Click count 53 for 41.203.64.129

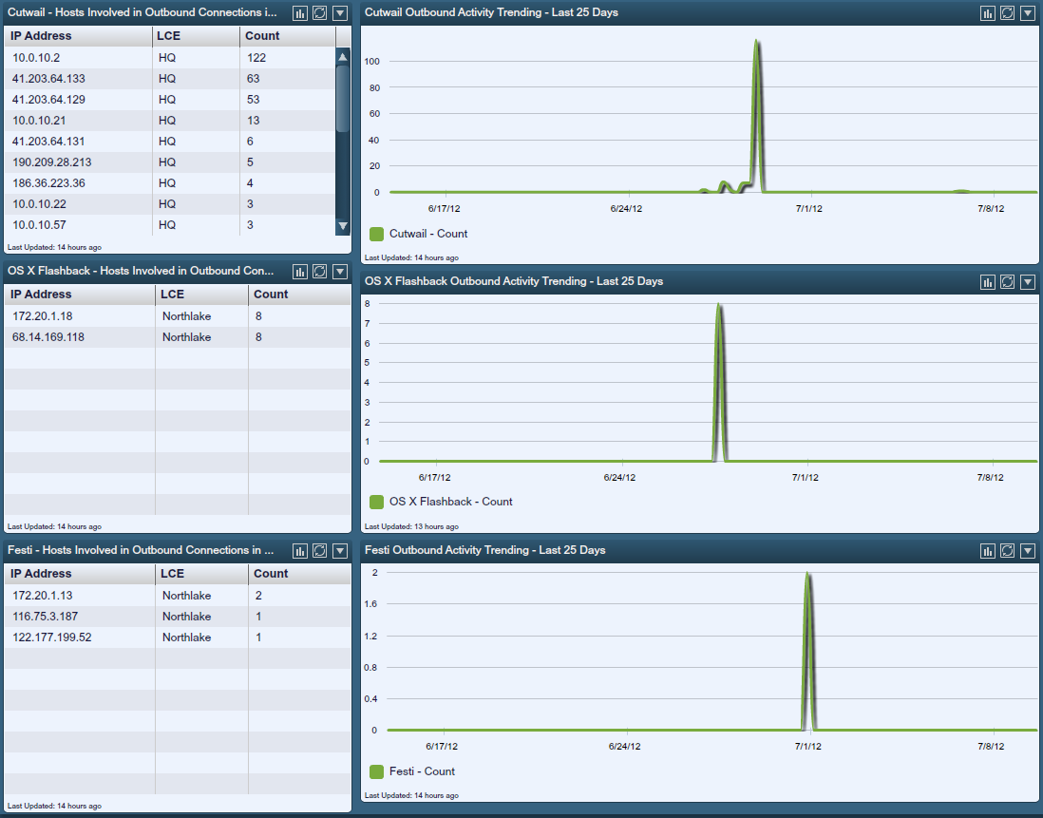(x=254, y=100)
